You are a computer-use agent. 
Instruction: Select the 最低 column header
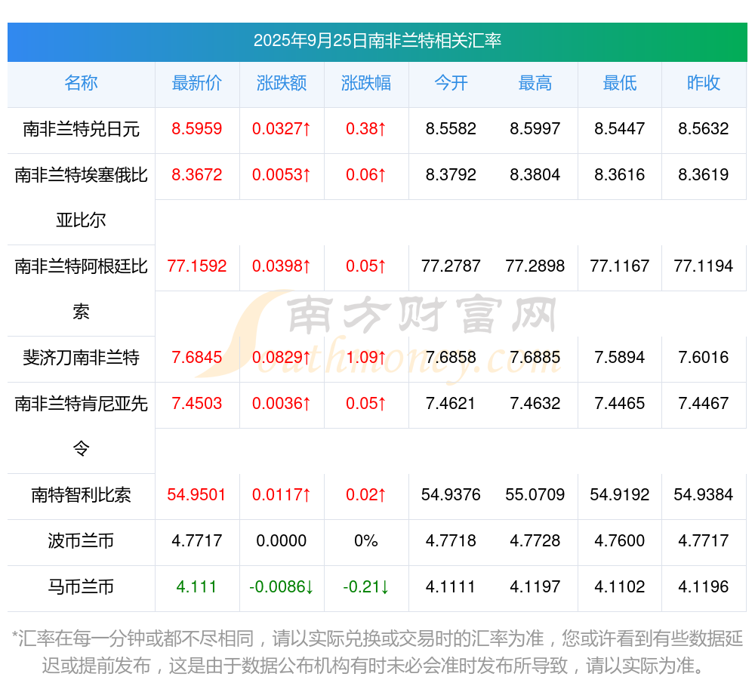point(619,83)
